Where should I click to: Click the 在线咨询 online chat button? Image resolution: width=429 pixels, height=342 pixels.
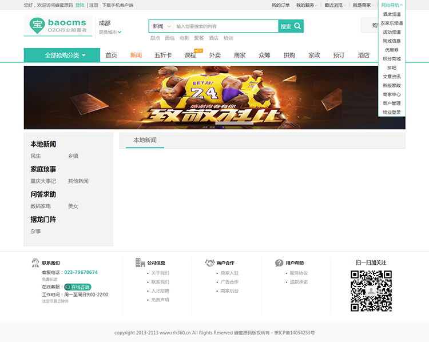point(78,287)
